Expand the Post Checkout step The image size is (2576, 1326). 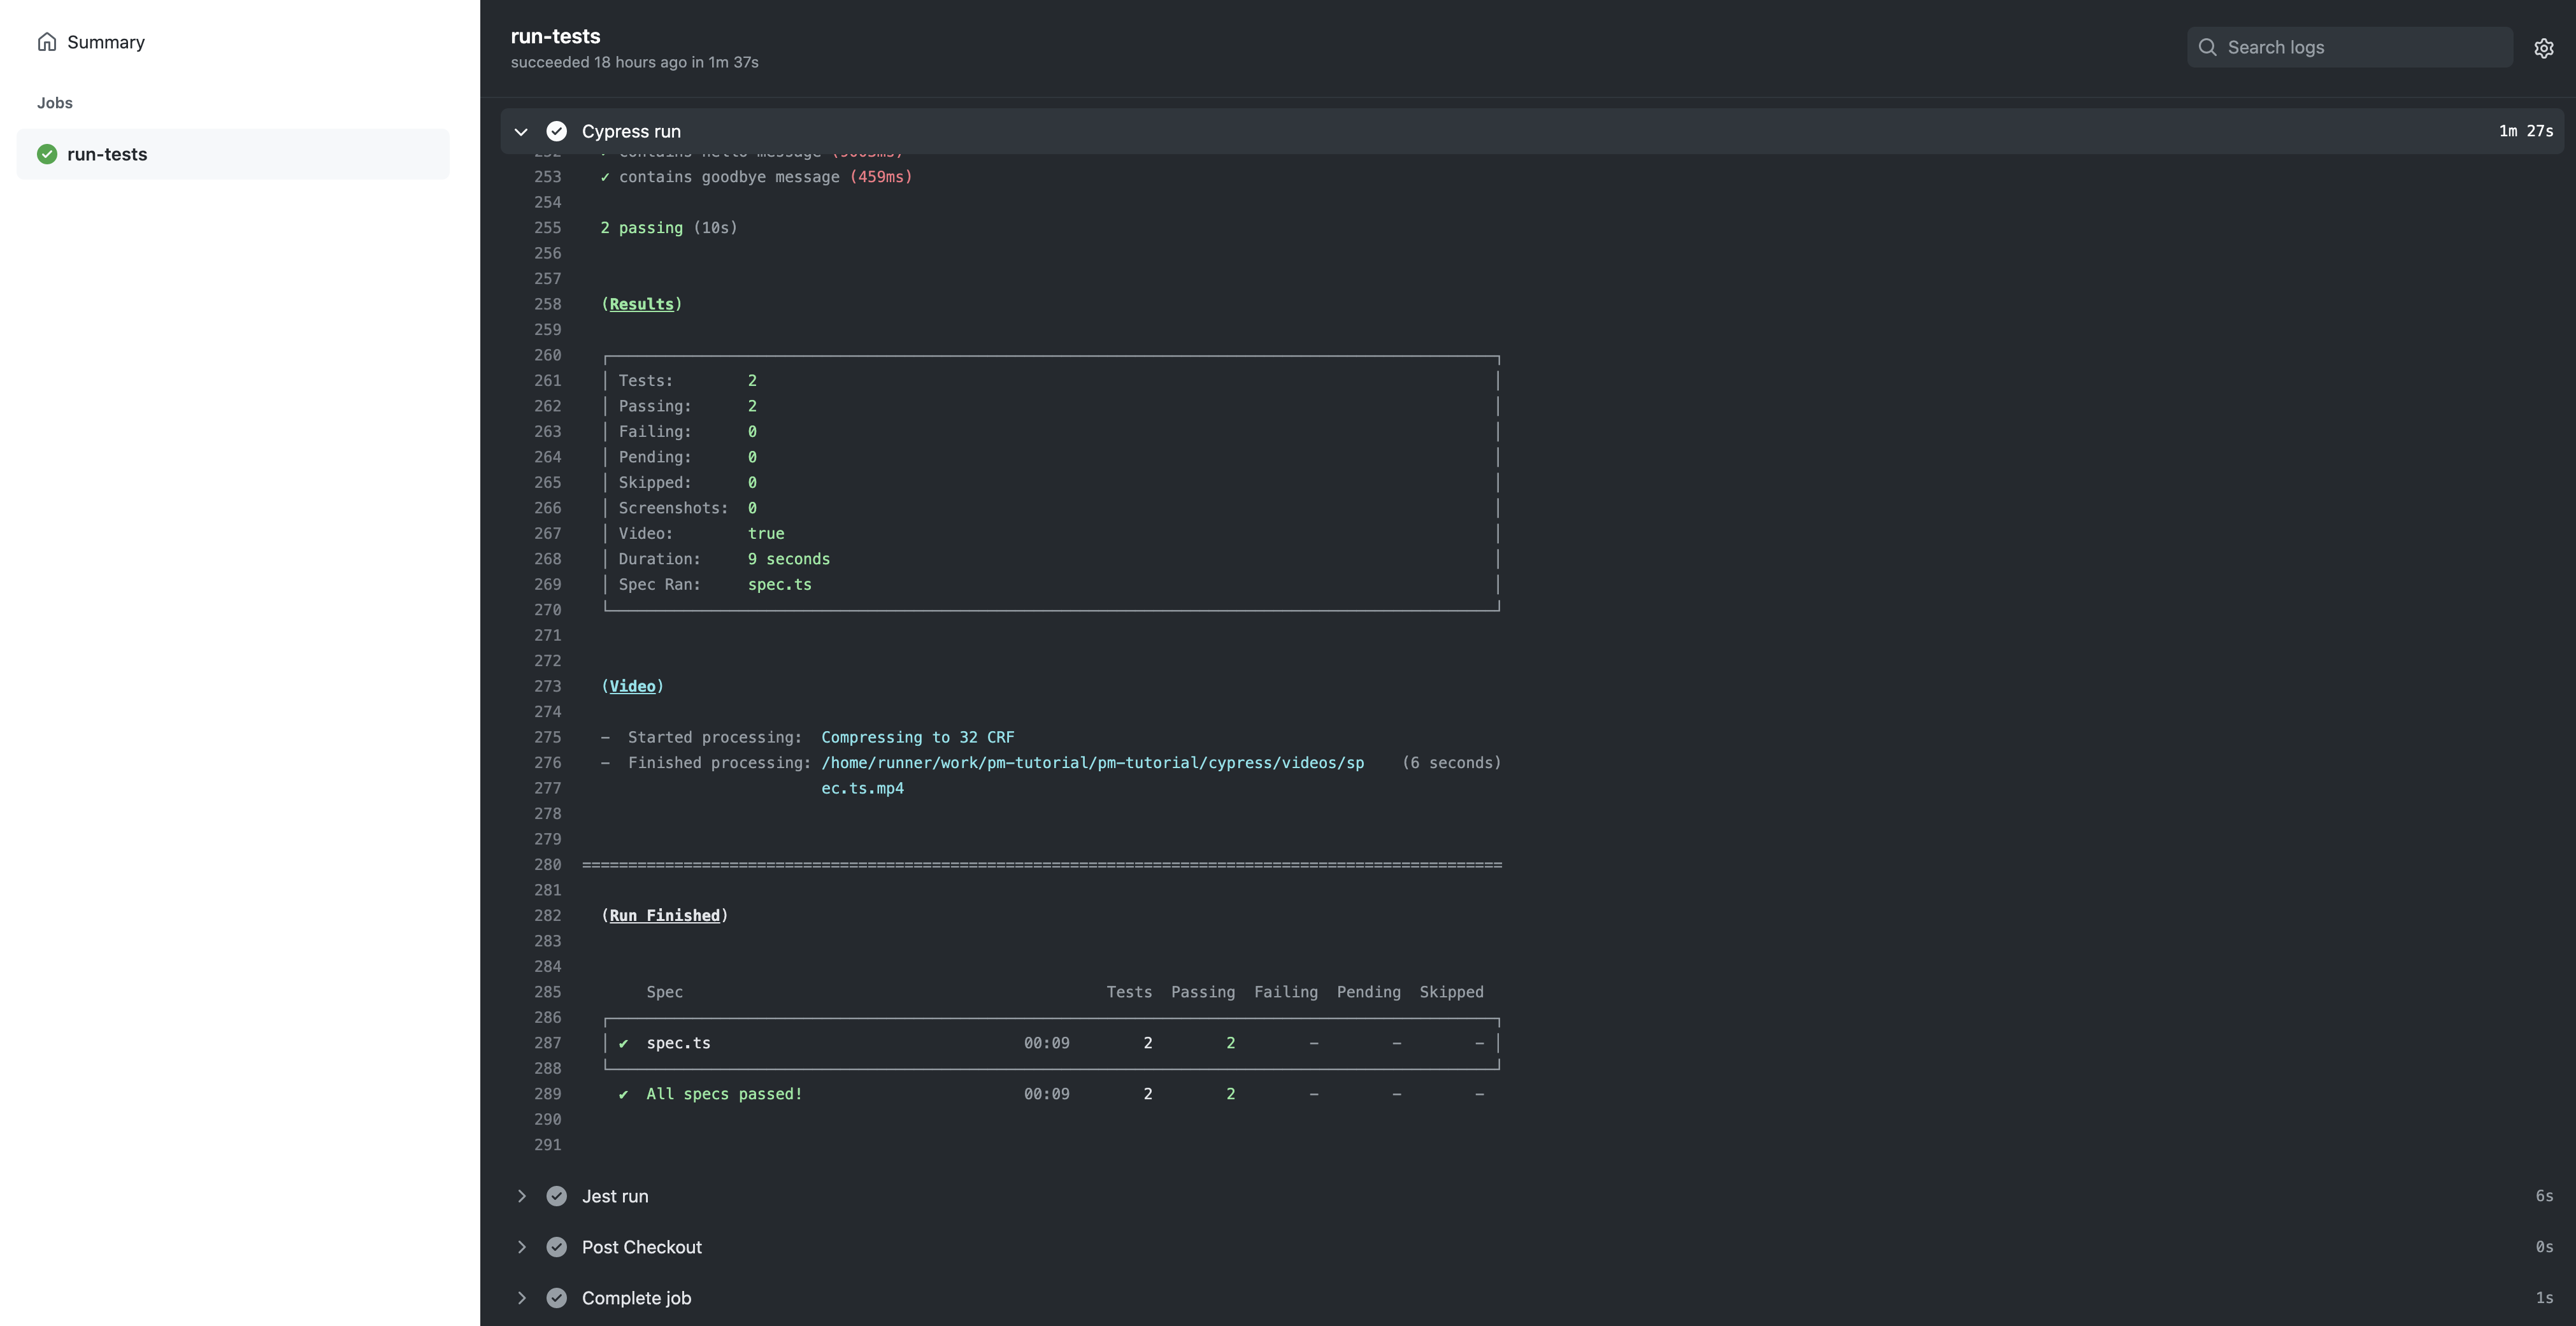(x=521, y=1247)
